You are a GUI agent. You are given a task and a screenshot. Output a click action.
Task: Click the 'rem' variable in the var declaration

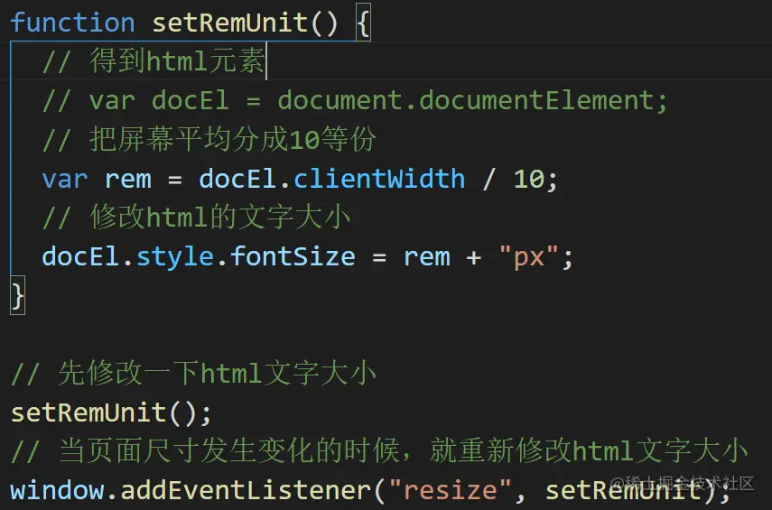[x=128, y=181]
